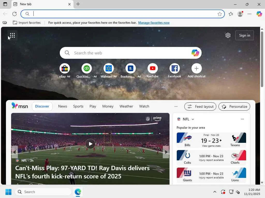The height and width of the screenshot is (198, 265).
Task: Click the address bar input
Action: point(122,14)
